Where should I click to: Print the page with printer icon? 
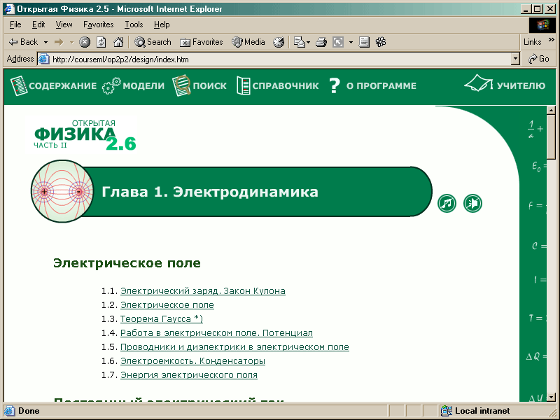coord(321,42)
